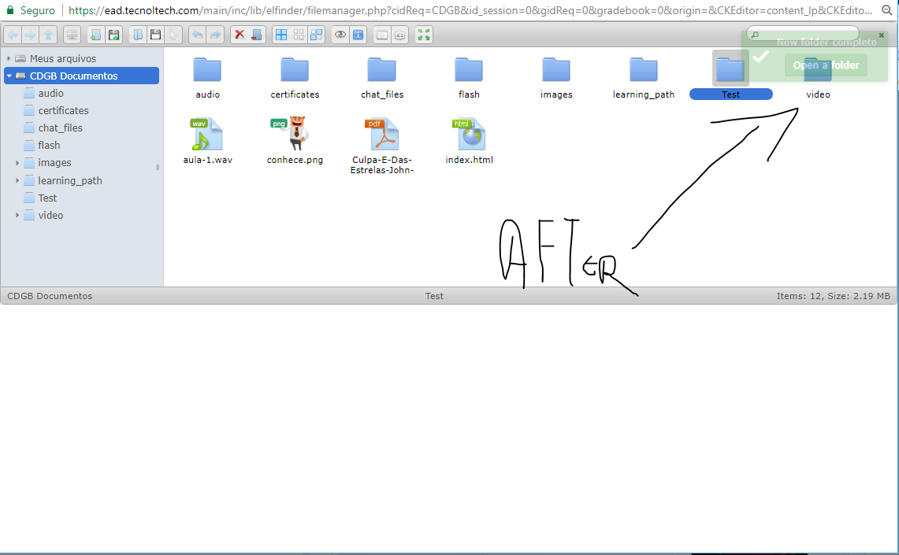Viewport: 899px width, 555px height.
Task: Create a new folder with toolbar icon
Action: tap(96, 35)
